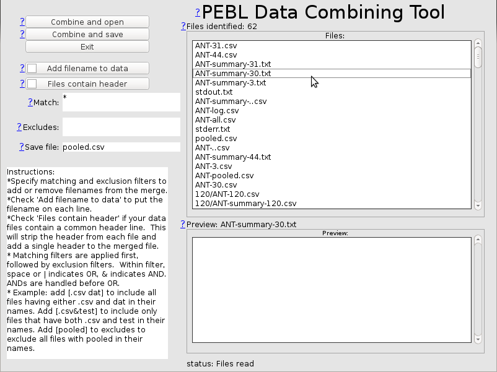Select stderr.txt in the file list

[x=332, y=129]
